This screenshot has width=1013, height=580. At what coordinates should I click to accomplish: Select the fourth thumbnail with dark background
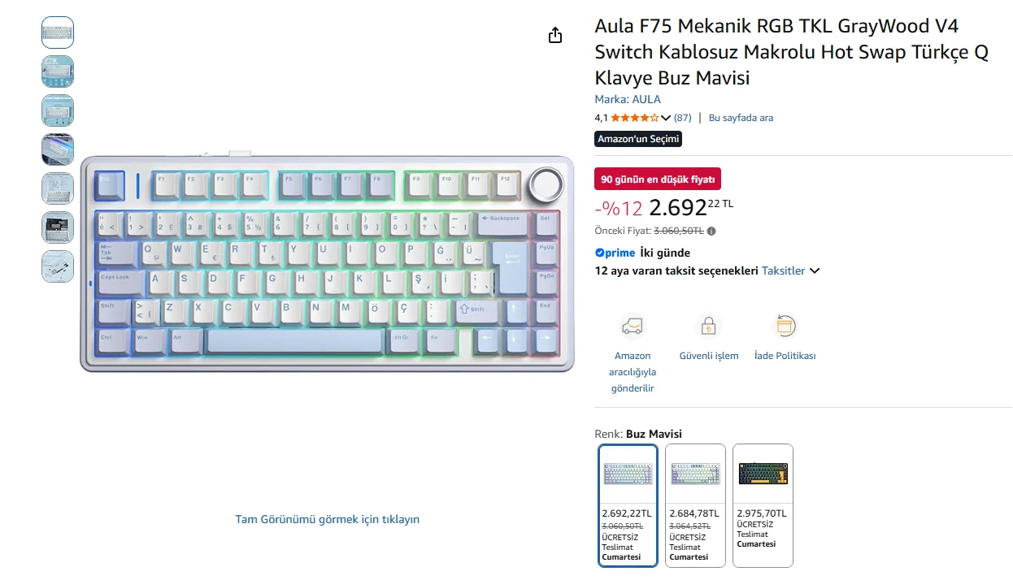pos(58,149)
